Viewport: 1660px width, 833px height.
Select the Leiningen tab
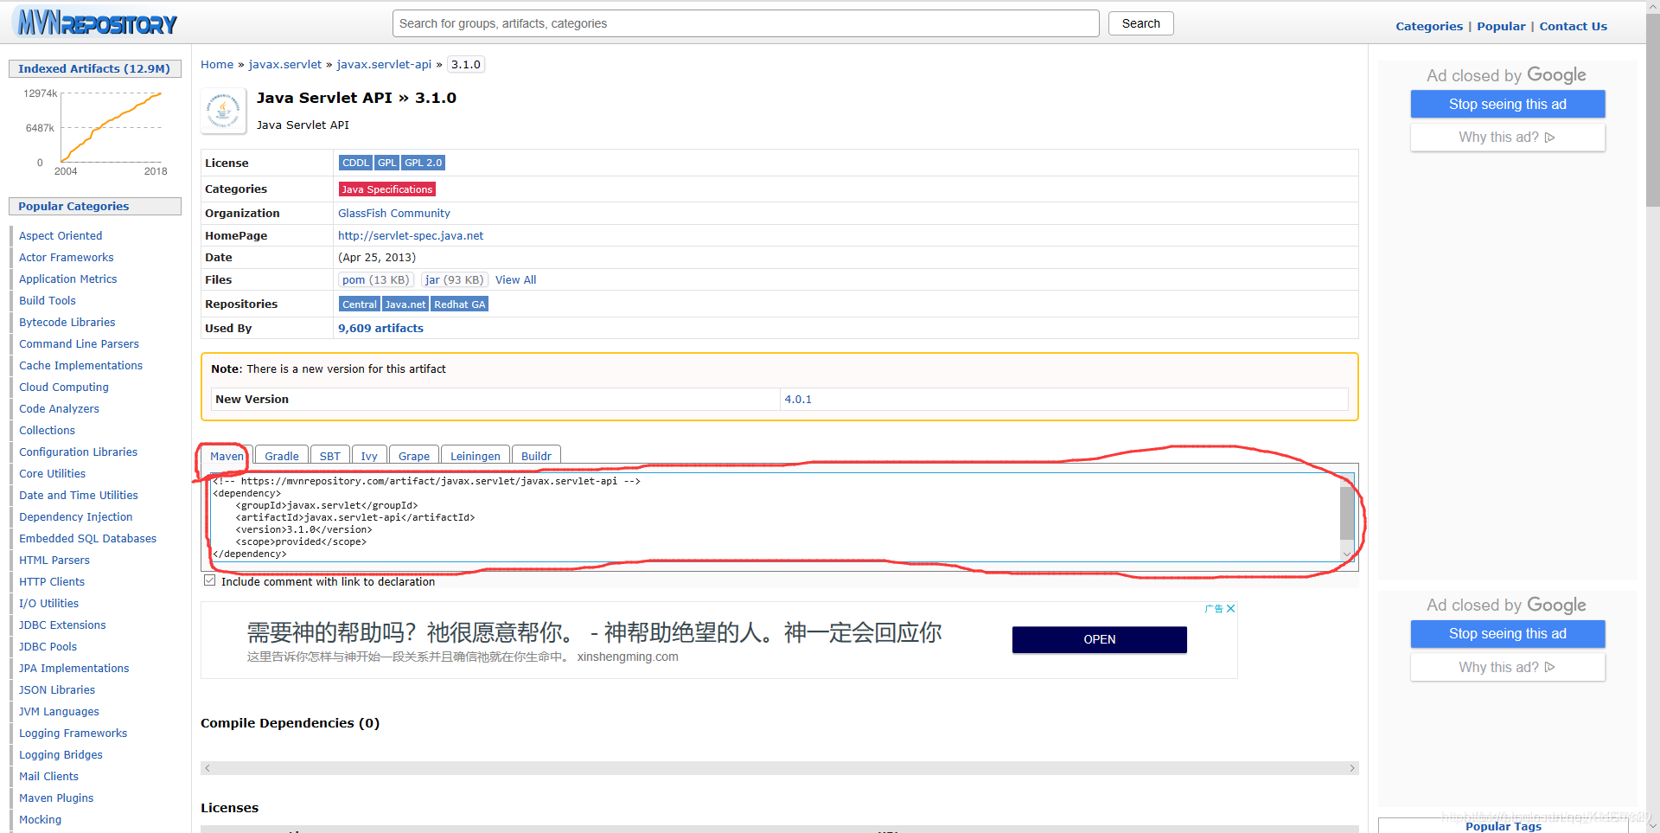point(476,456)
